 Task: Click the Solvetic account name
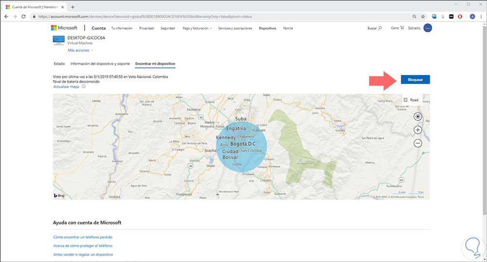click(x=414, y=28)
